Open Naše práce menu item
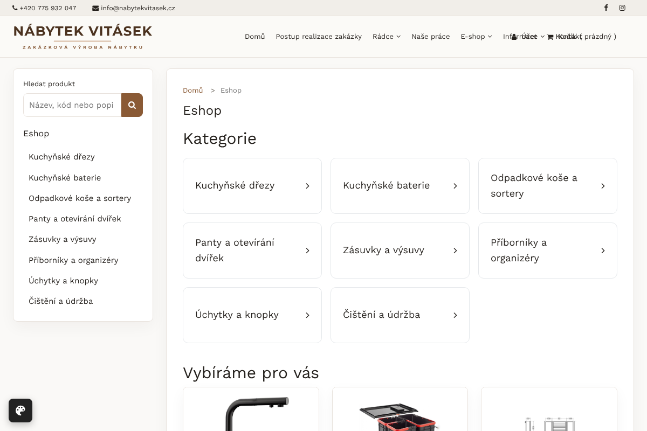The height and width of the screenshot is (431, 647). pos(431,37)
